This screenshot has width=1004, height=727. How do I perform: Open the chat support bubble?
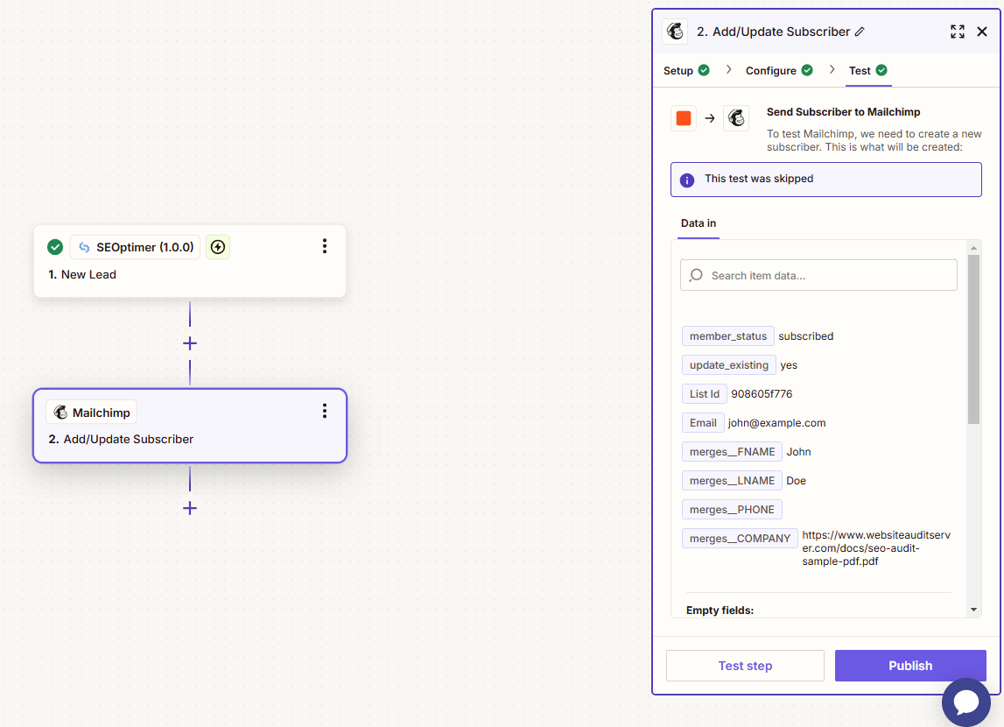pos(966,702)
